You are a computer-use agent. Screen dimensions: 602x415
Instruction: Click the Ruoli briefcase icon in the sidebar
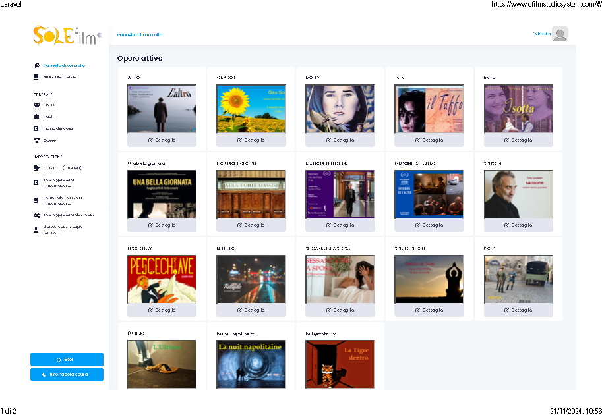point(36,117)
